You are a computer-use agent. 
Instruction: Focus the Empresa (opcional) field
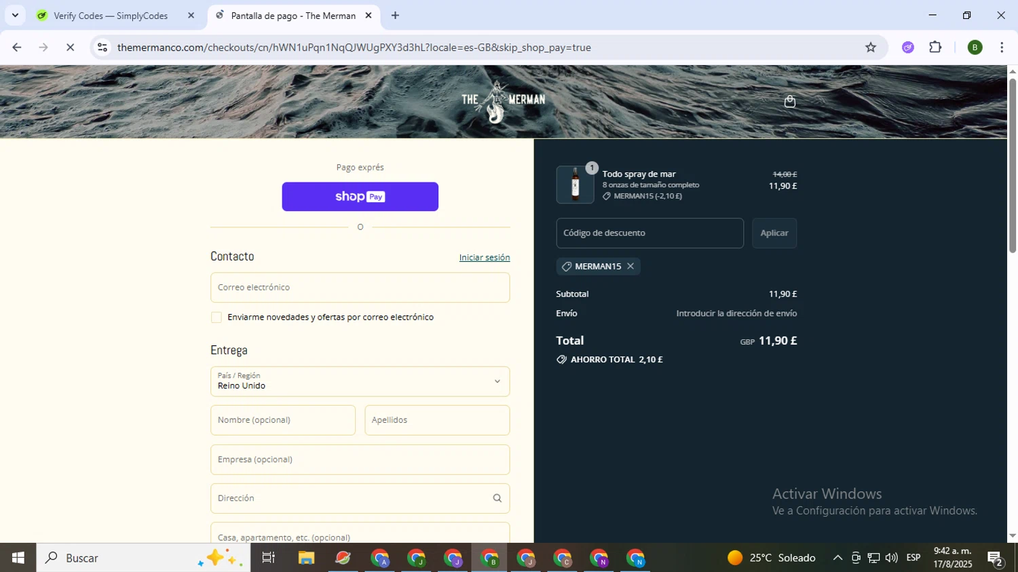point(360,459)
